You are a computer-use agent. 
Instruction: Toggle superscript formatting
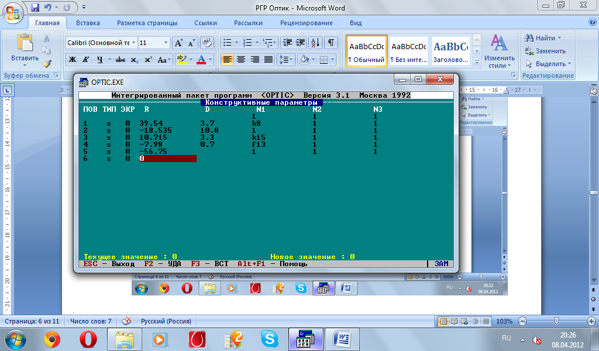[x=148, y=60]
